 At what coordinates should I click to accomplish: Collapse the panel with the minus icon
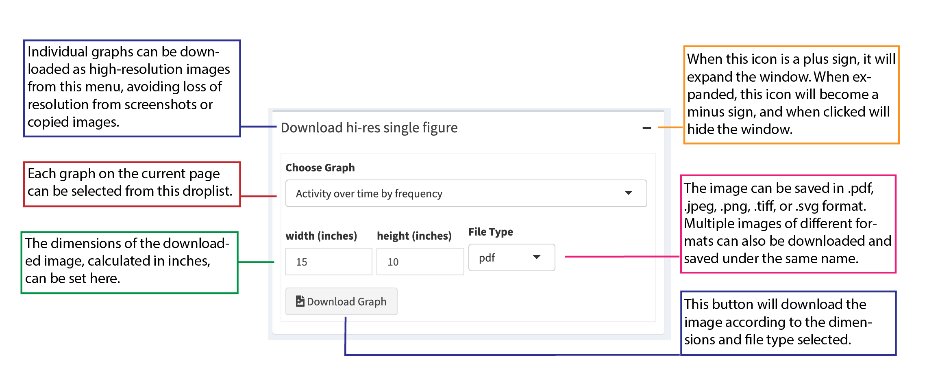coord(646,128)
